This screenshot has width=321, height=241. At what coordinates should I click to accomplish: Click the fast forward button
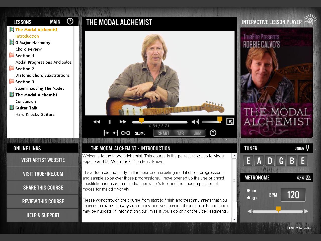(x=123, y=122)
